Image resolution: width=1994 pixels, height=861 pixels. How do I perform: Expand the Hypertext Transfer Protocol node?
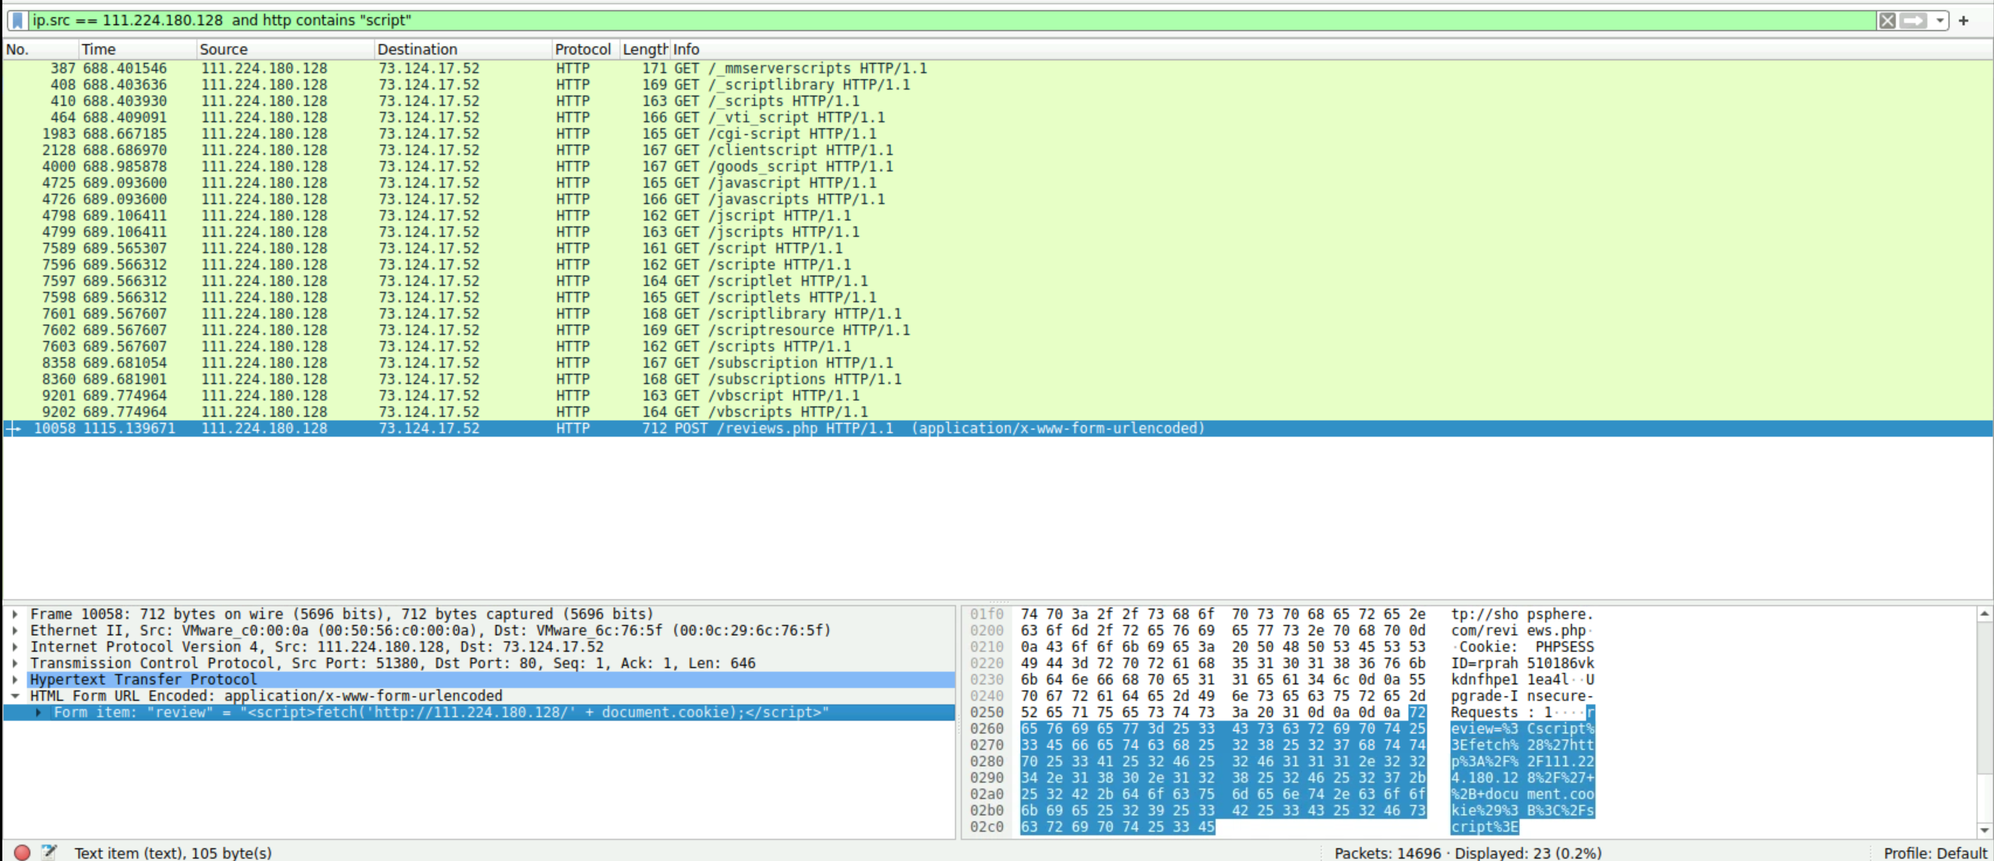(x=15, y=679)
